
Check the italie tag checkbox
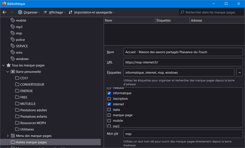109,110
